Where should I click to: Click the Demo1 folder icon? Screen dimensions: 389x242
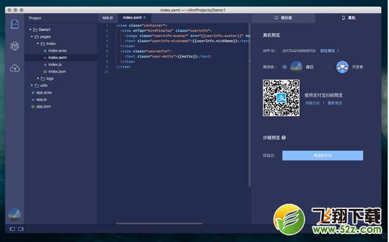click(x=35, y=30)
